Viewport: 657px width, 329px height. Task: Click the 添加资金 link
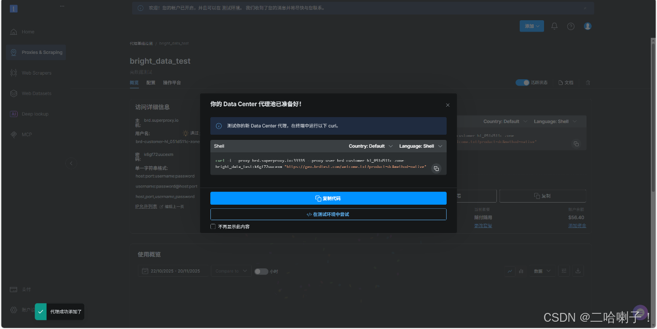[577, 225]
